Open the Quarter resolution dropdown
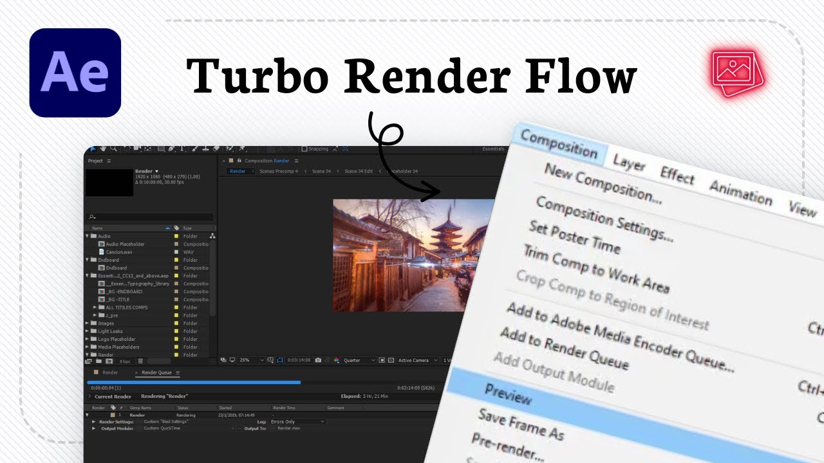 pyautogui.click(x=359, y=360)
